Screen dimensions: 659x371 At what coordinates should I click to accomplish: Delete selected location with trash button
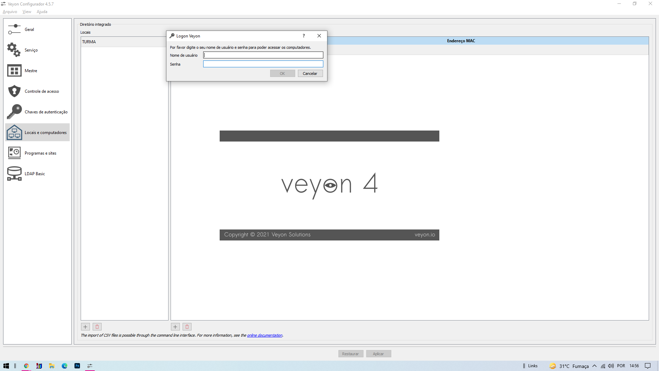(x=97, y=327)
